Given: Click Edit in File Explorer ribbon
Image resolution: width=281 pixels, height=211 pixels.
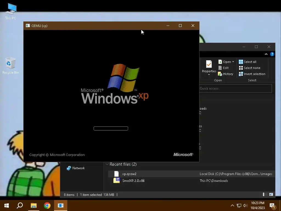Looking at the screenshot, I should [x=223, y=68].
